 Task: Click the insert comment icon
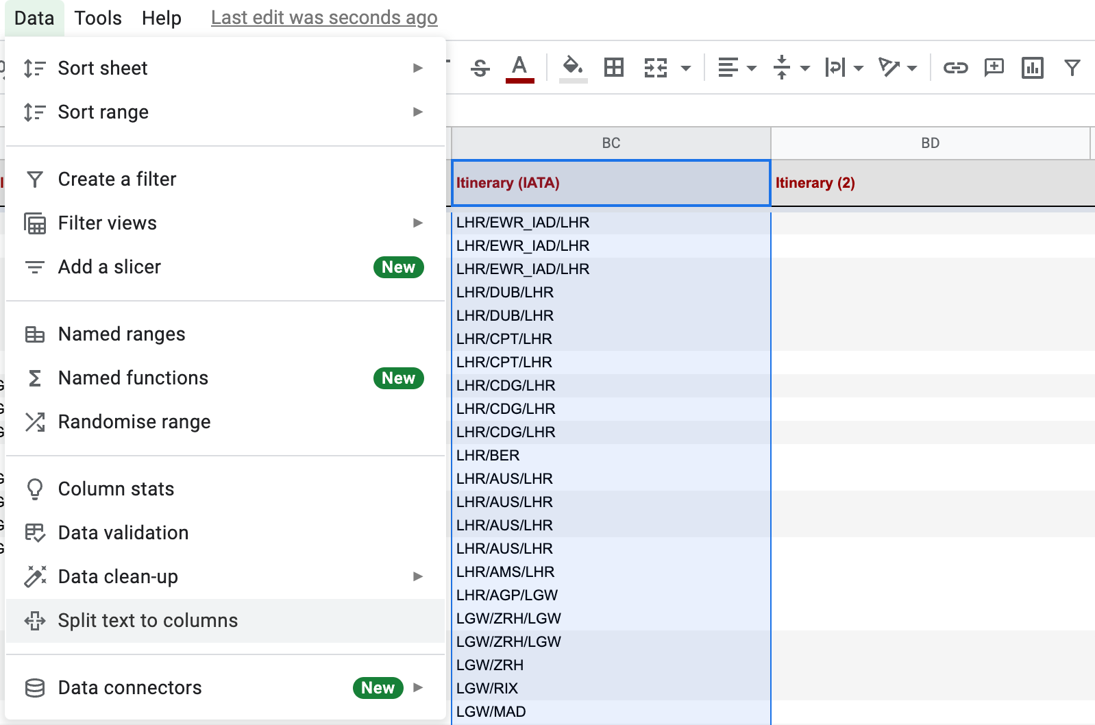point(994,68)
